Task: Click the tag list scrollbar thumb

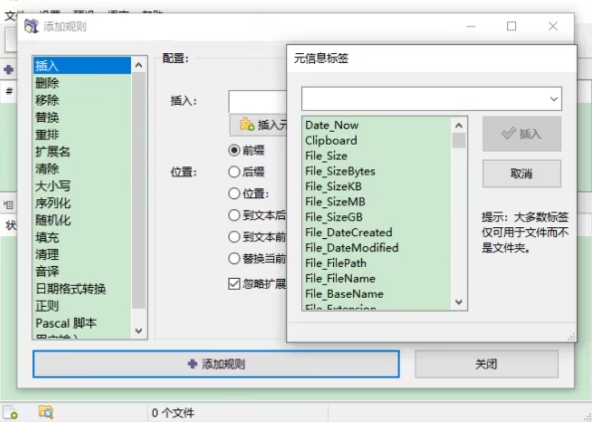Action: click(x=459, y=141)
